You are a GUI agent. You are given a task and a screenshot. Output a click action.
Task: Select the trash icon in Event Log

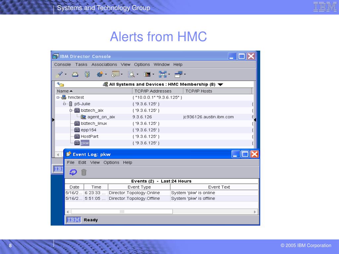tap(83, 172)
